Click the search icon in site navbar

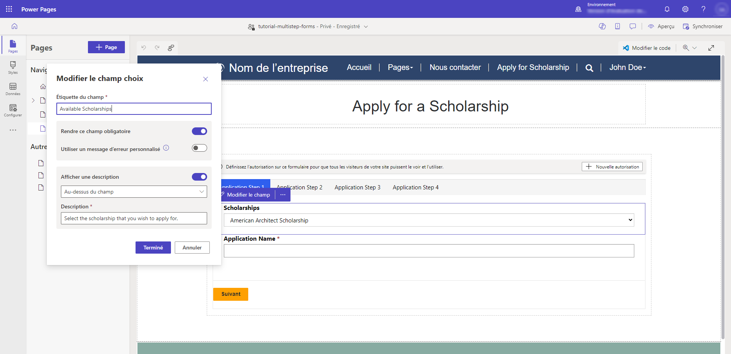pos(589,68)
